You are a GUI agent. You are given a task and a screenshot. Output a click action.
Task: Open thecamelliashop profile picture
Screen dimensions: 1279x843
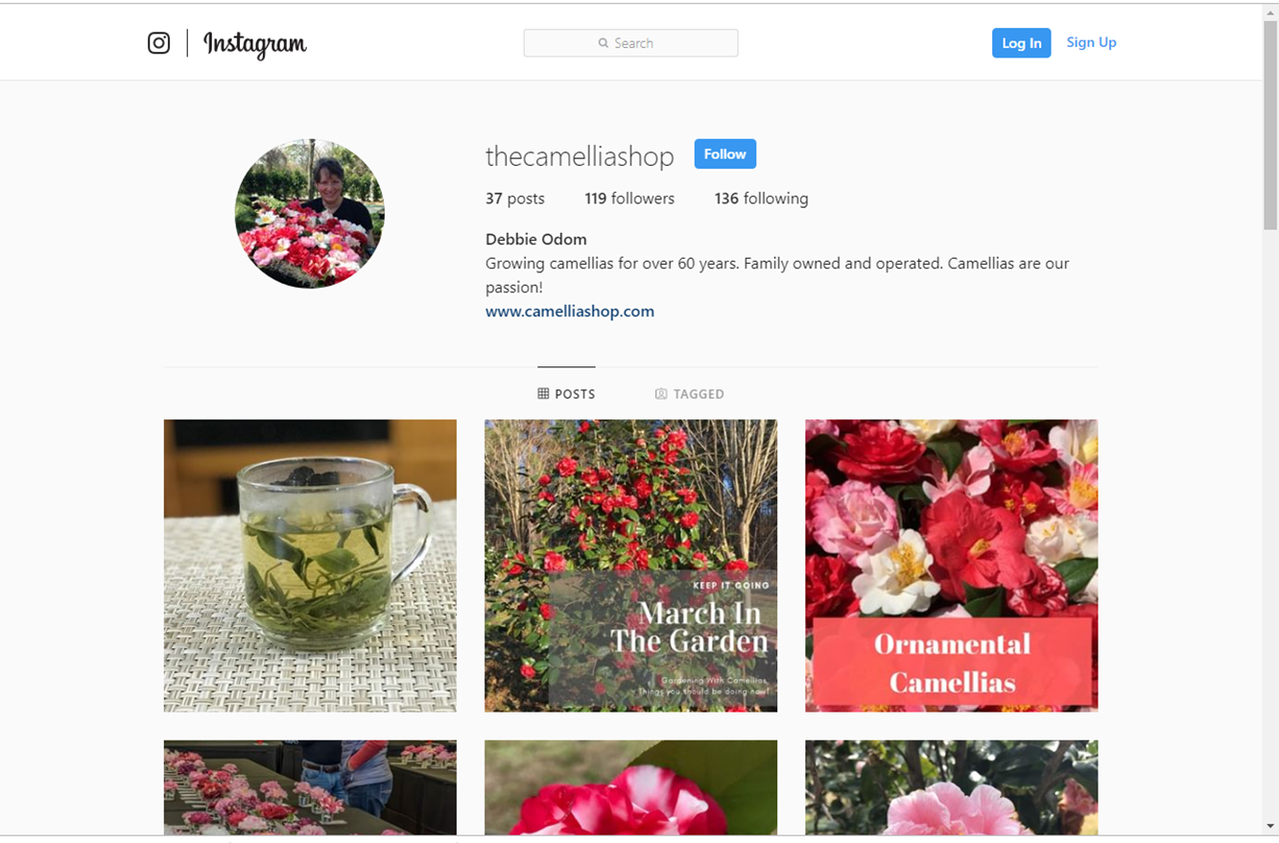coord(310,214)
